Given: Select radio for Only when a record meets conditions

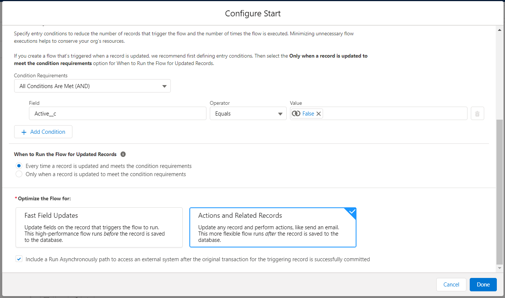Looking at the screenshot, I should (x=19, y=174).
